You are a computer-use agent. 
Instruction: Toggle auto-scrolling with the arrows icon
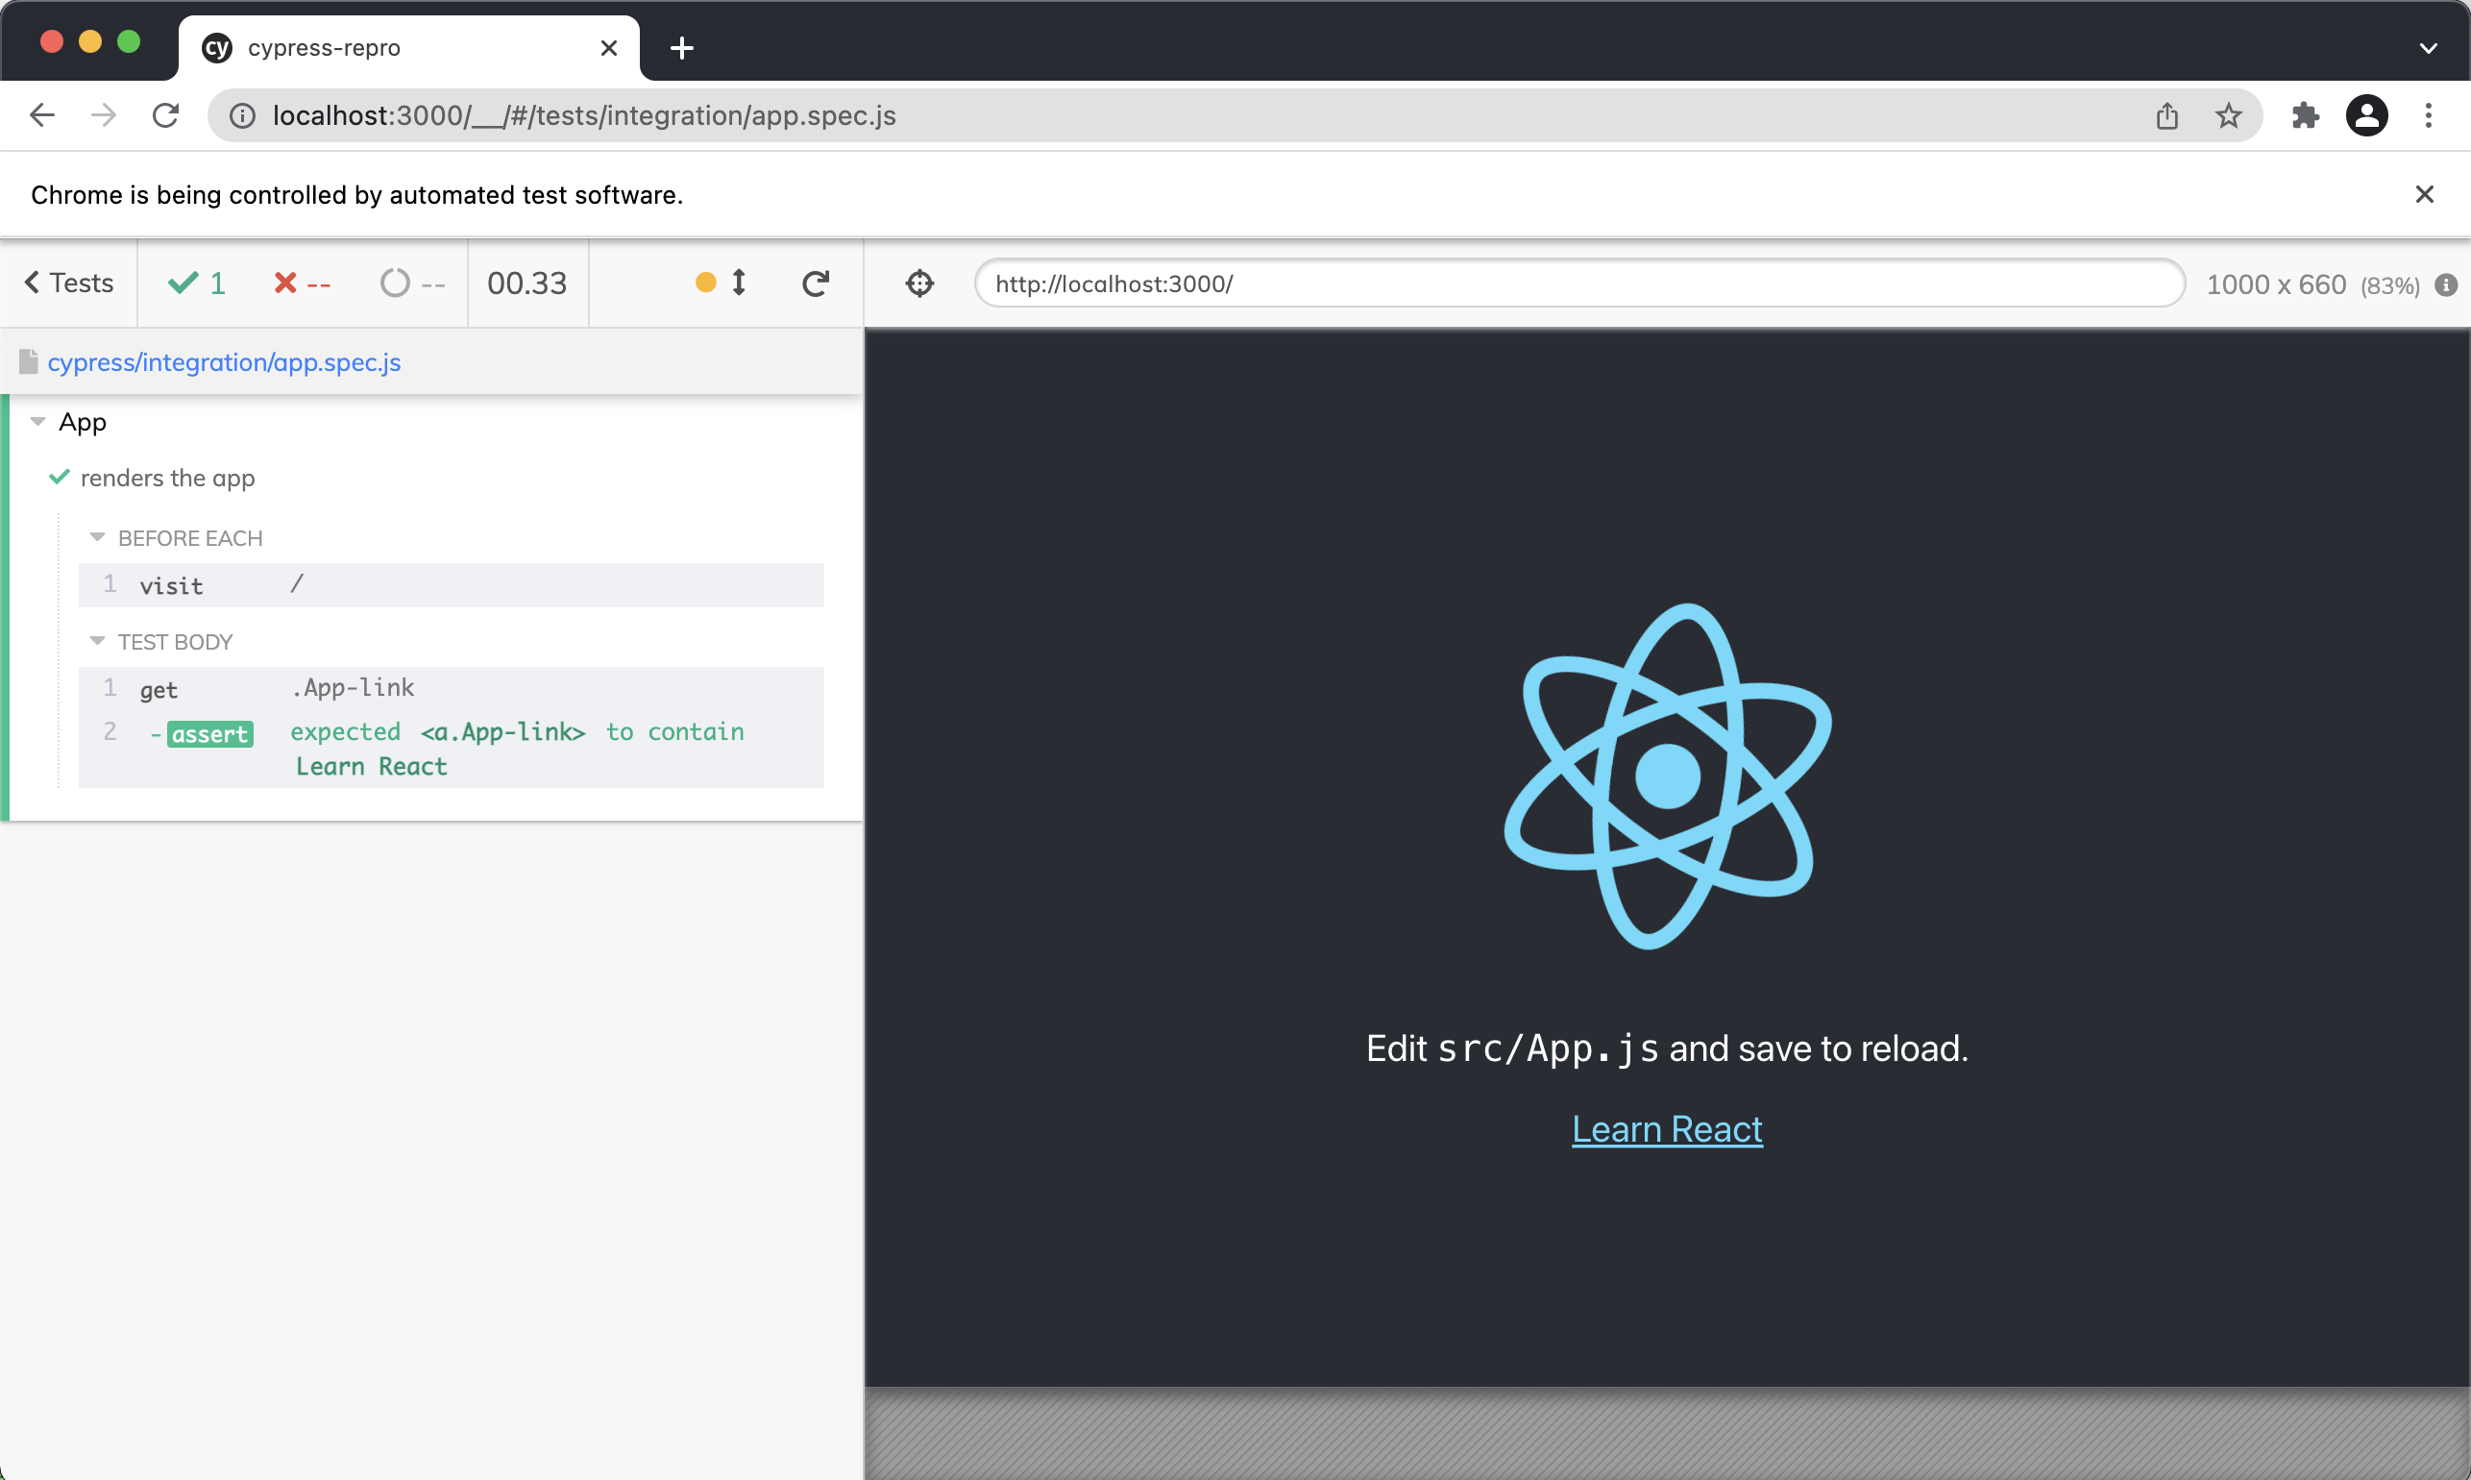tap(738, 284)
